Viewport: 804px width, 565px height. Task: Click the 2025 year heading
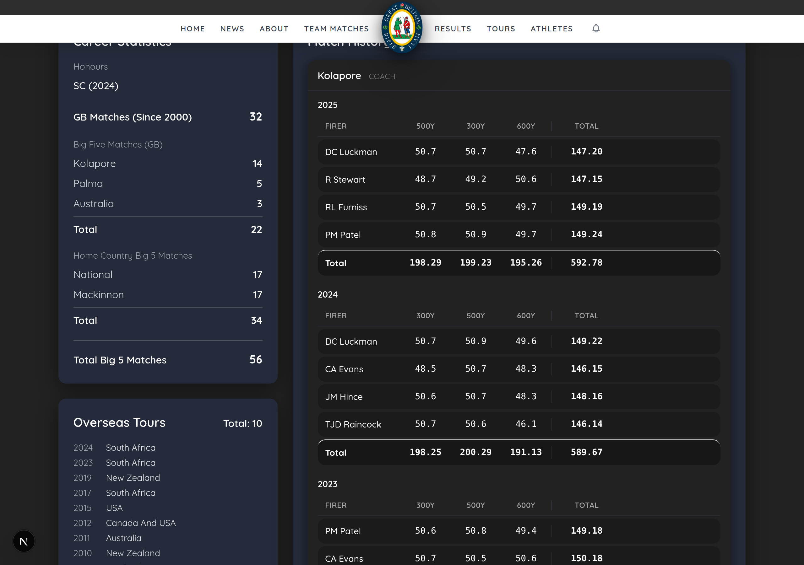tap(328, 105)
